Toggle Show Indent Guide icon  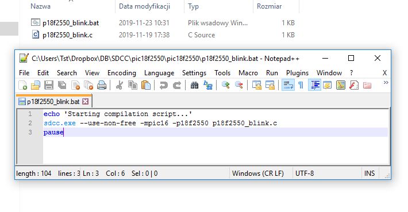click(314, 86)
